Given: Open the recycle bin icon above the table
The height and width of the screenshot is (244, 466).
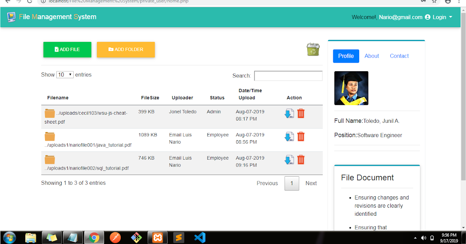Looking at the screenshot, I should [x=313, y=50].
